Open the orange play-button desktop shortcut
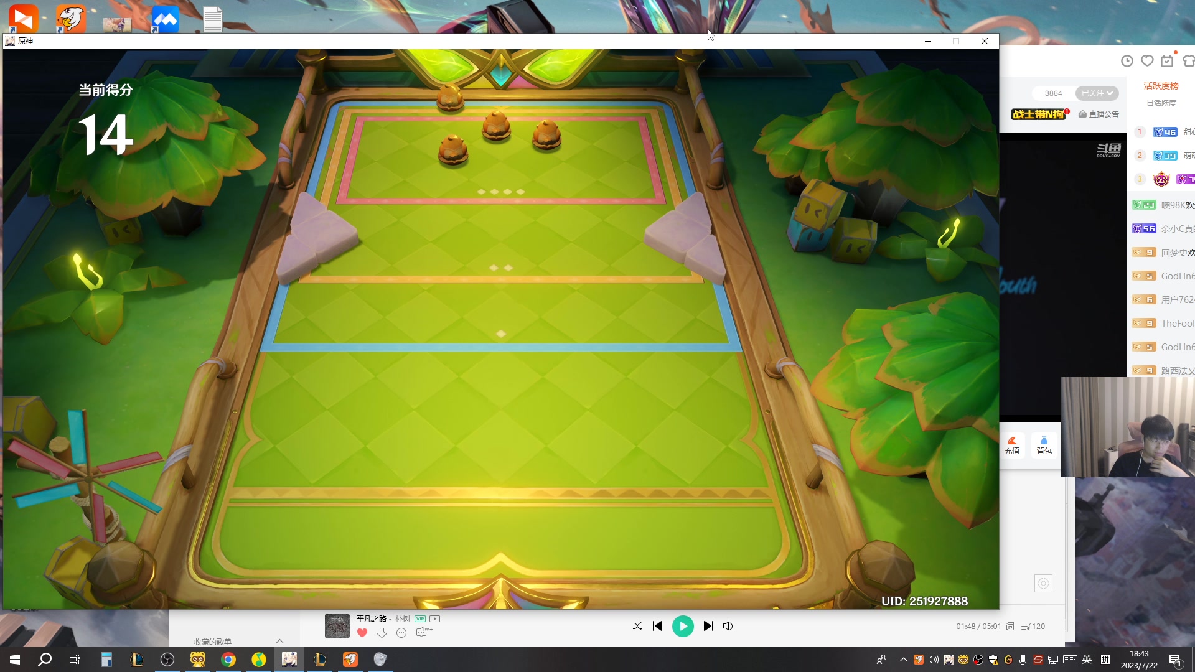 coord(24,18)
